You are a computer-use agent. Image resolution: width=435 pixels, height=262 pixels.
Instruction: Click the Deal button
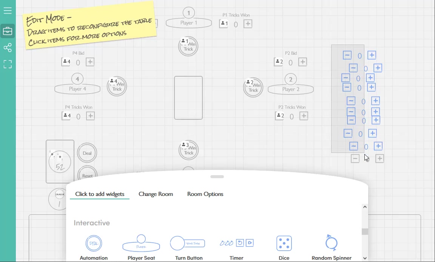pyautogui.click(x=87, y=153)
